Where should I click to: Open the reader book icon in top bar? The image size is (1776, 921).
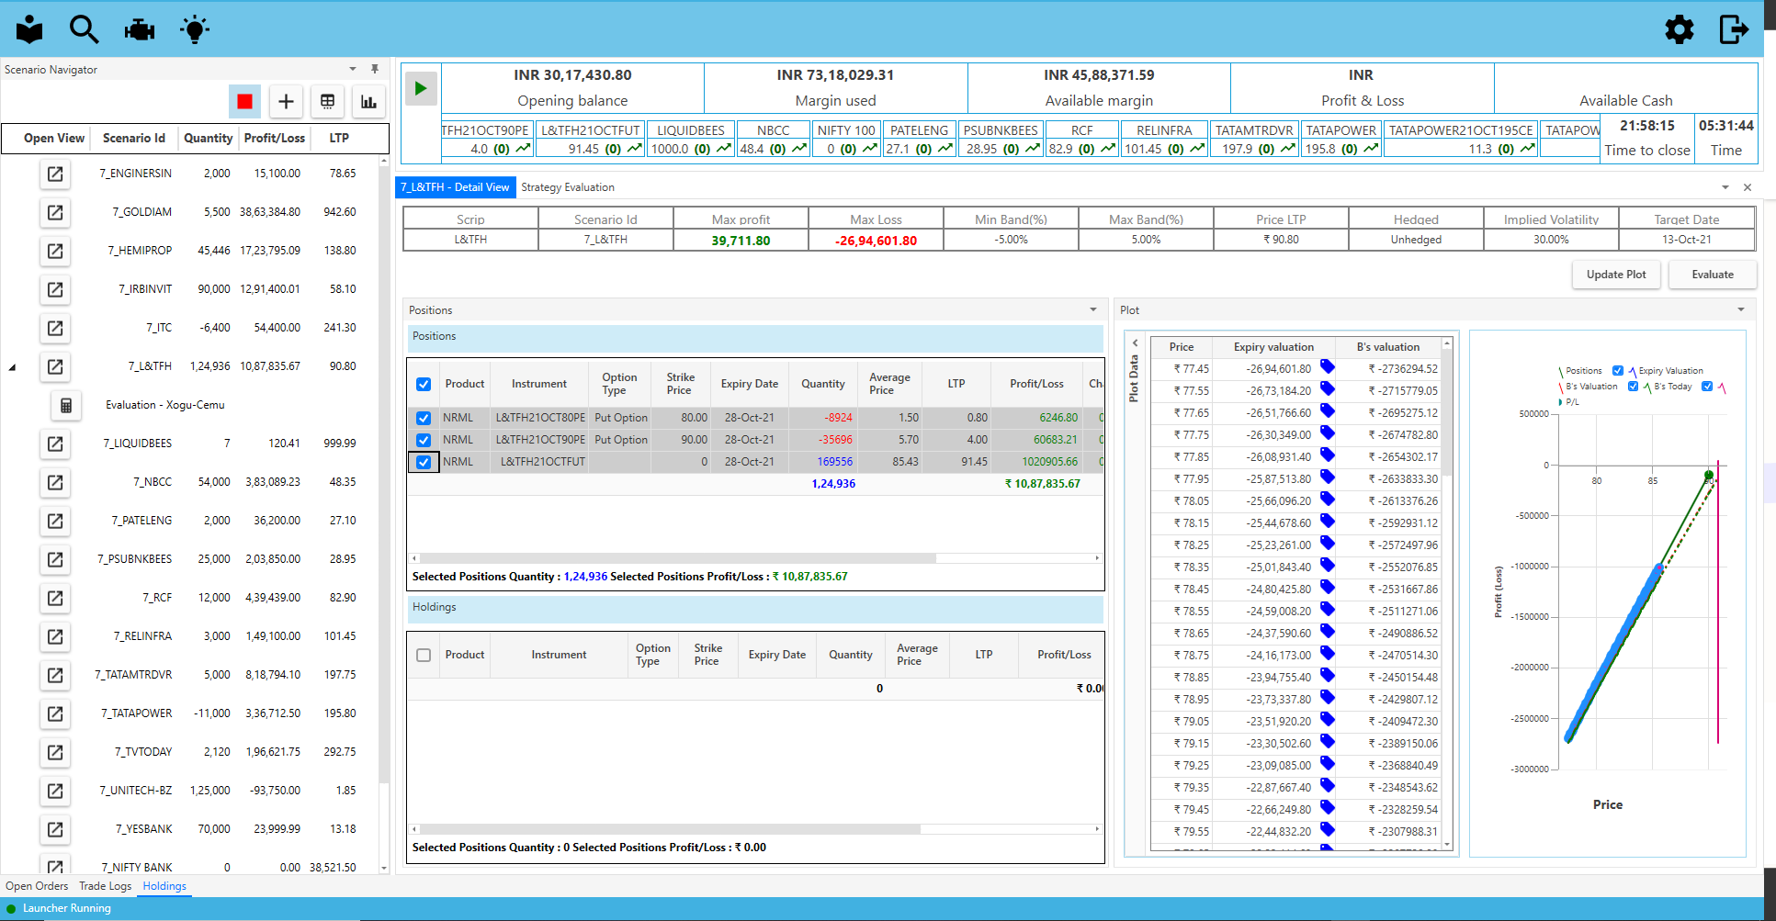[29, 29]
